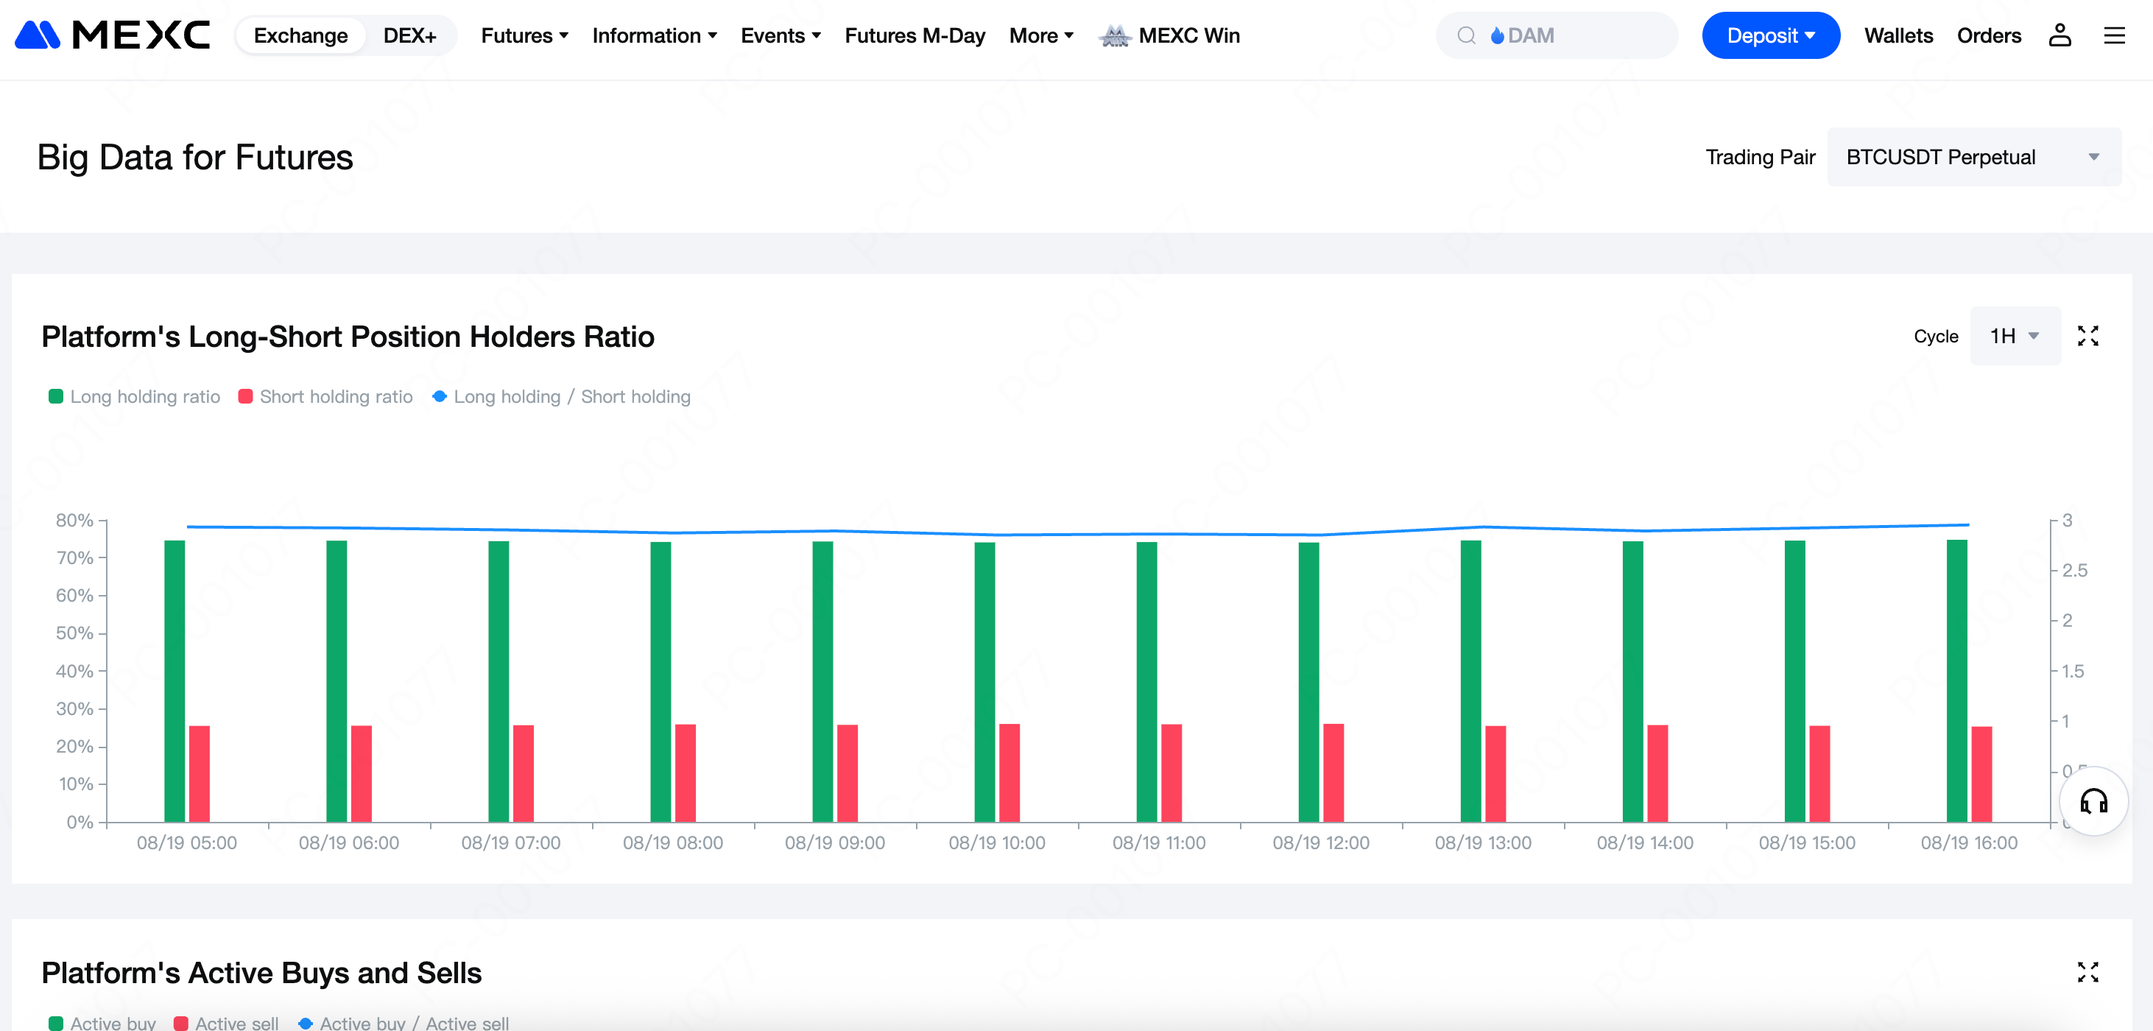This screenshot has width=2153, height=1031.
Task: Go to the Wallets link
Action: click(x=1898, y=35)
